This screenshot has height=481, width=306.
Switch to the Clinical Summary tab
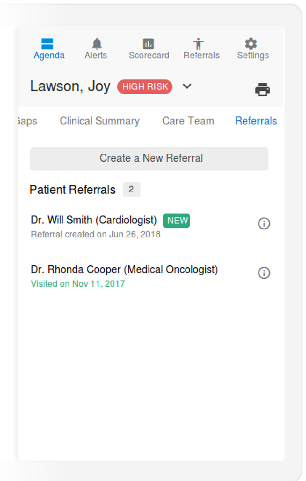(x=99, y=121)
